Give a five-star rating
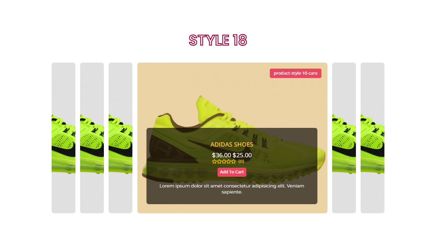Screen dimensions: 429x241 point(233,161)
